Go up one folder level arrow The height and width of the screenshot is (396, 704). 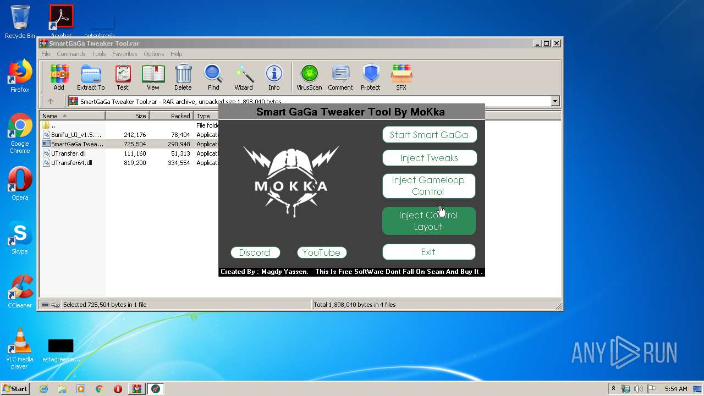point(51,101)
